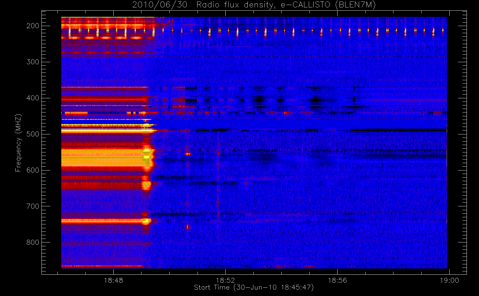
Task: Click the 500 frequency tick label
Action: (33, 134)
